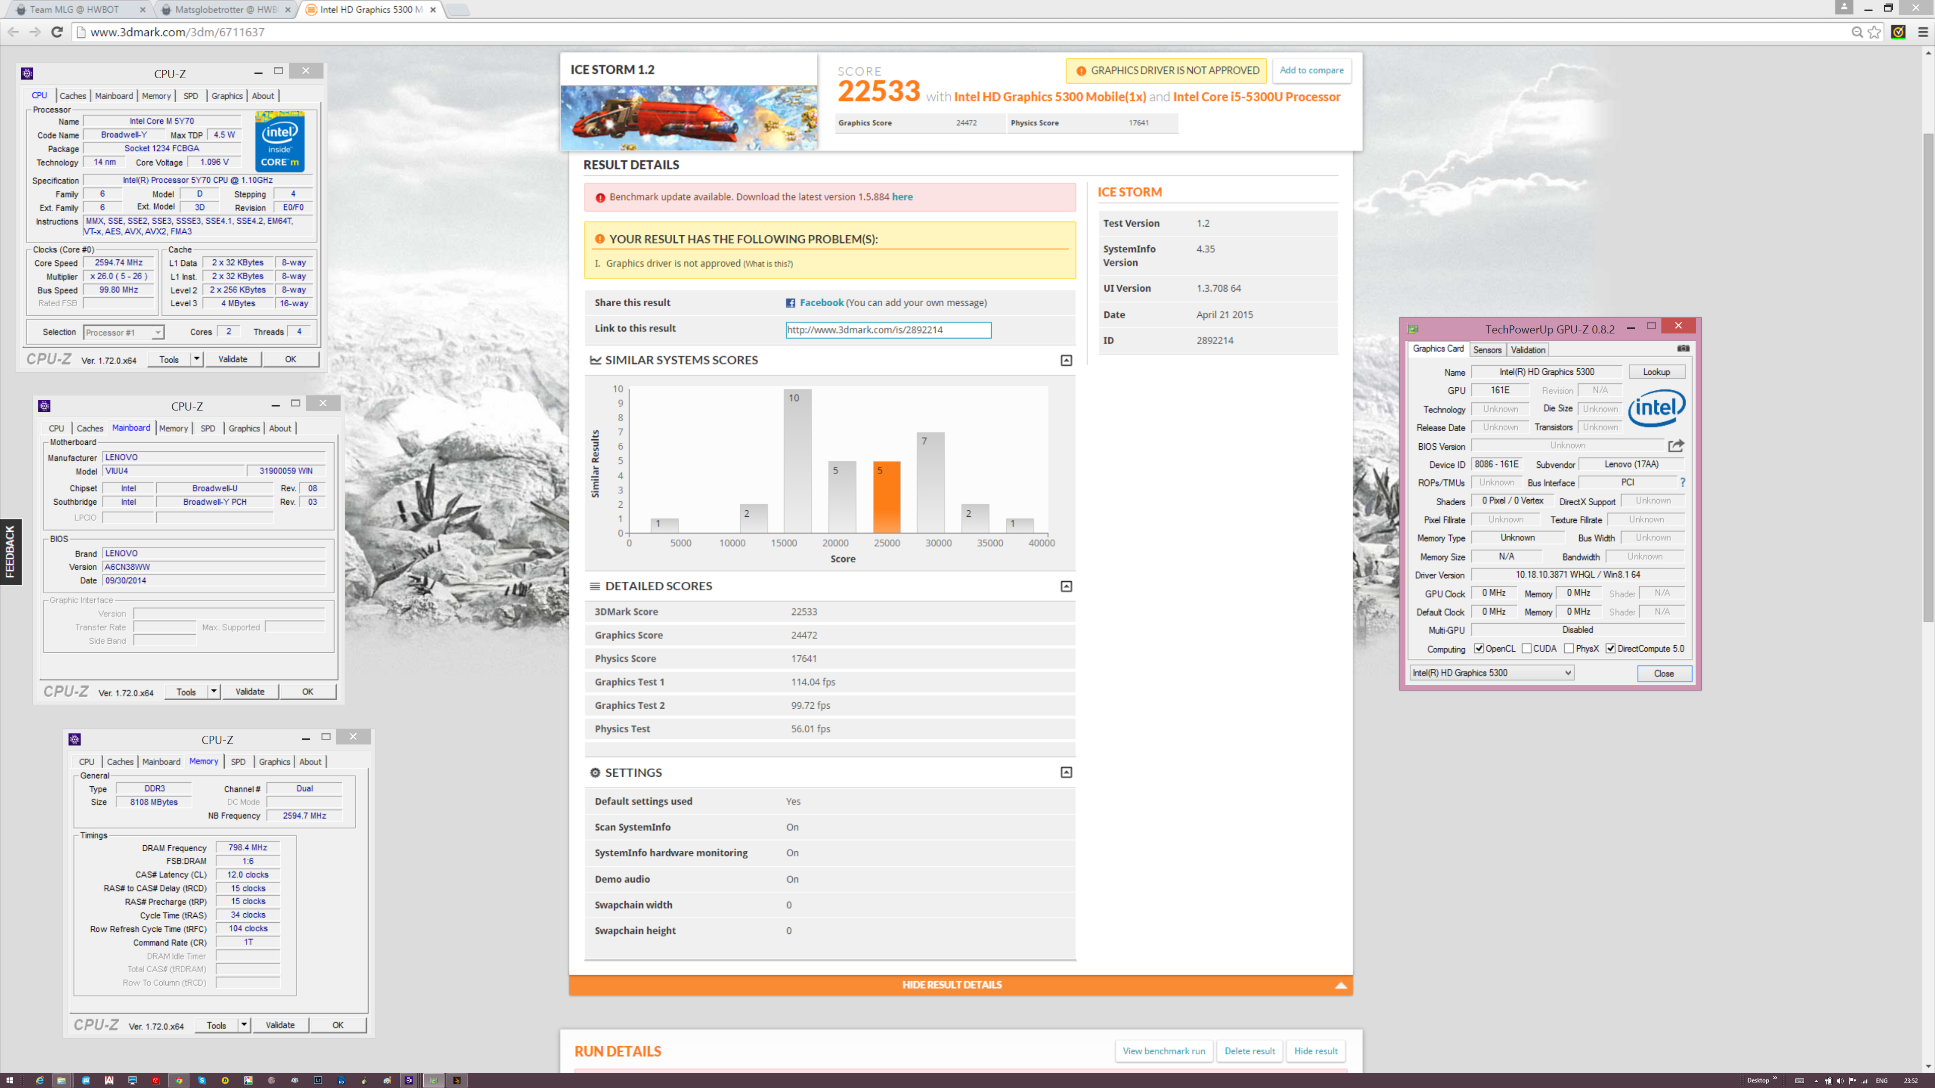
Task: Toggle the CUDA checkbox in GPU-Z
Action: pyautogui.click(x=1526, y=649)
